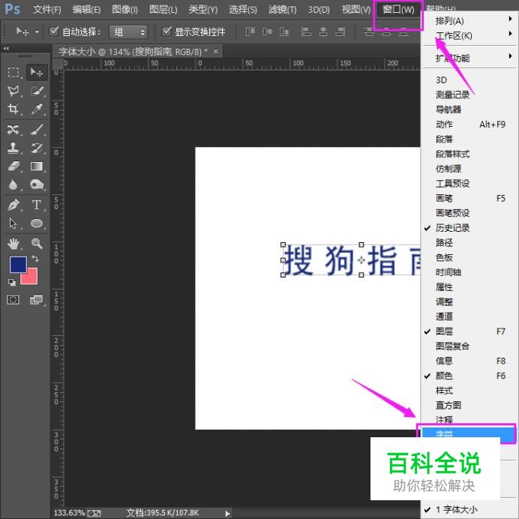The width and height of the screenshot is (519, 519).
Task: Open the 图层(L) menu
Action: tap(163, 10)
